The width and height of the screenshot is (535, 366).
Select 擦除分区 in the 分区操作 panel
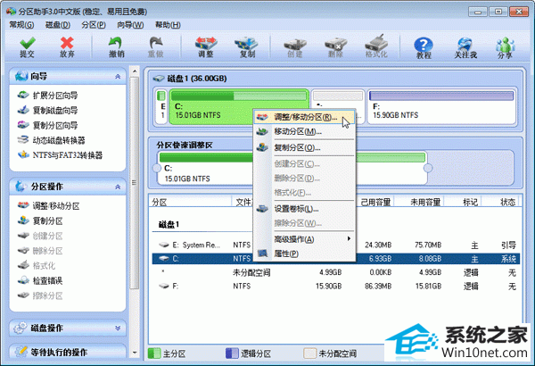click(40, 295)
